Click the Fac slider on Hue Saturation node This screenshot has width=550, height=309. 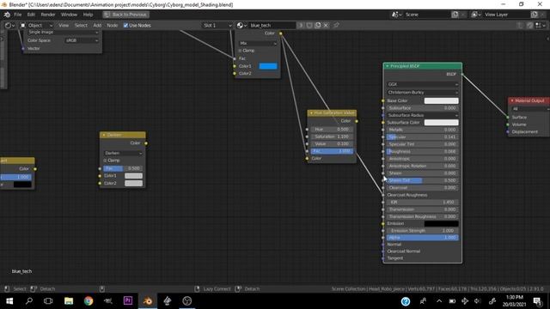[332, 151]
